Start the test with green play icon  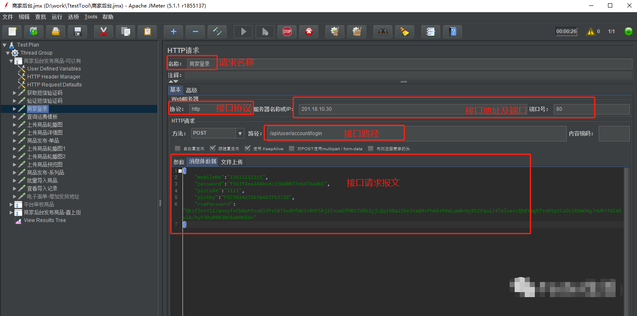point(243,31)
